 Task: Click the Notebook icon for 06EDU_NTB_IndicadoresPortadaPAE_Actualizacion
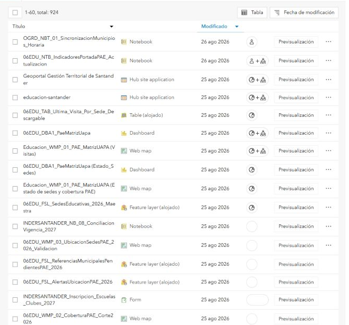[124, 61]
